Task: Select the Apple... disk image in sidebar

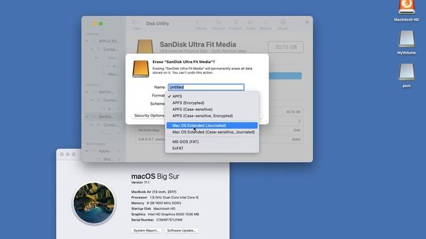Action: tap(105, 151)
